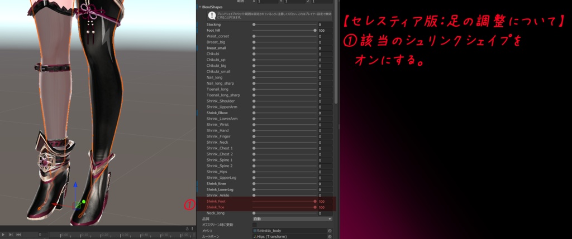Click the blendshape warning info icon

(x=211, y=15)
